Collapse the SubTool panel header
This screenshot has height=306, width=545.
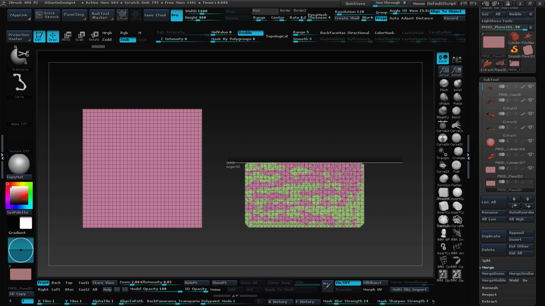coord(491,80)
